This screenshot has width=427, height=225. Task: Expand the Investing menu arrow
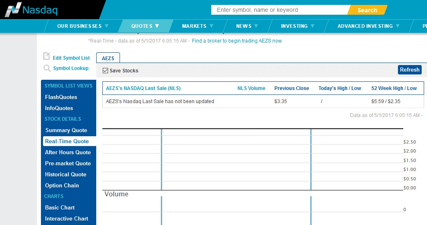tap(312, 26)
